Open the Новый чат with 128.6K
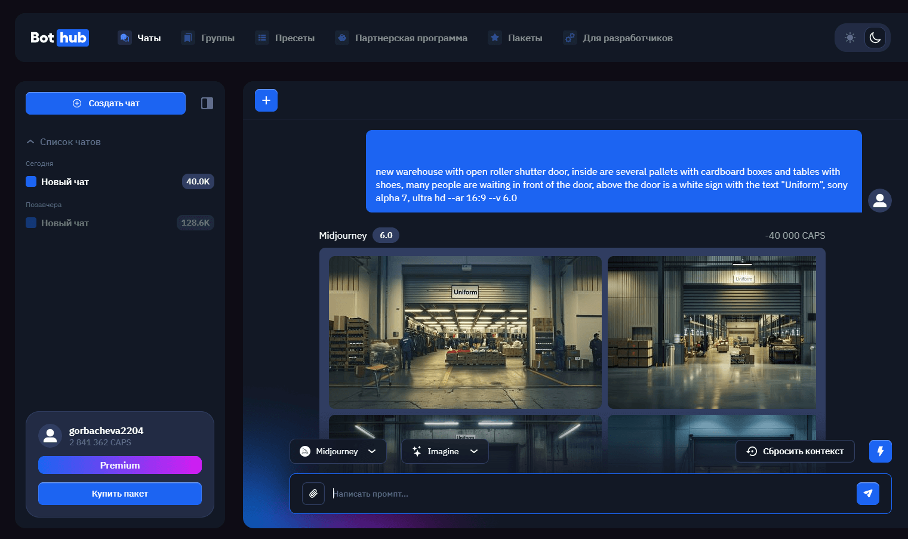This screenshot has width=908, height=539. tap(120, 223)
